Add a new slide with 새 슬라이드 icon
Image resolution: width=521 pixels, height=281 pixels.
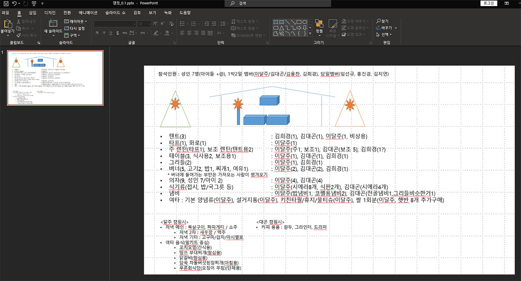[53, 24]
